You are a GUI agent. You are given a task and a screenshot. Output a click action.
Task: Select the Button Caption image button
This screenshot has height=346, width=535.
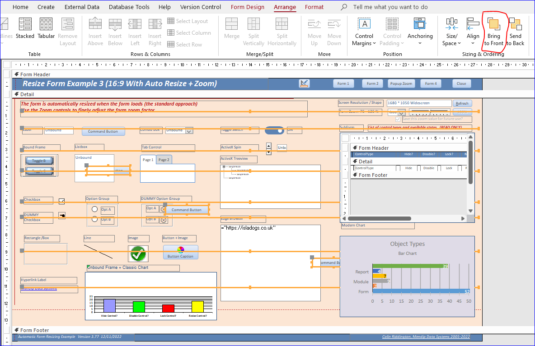pyautogui.click(x=180, y=252)
